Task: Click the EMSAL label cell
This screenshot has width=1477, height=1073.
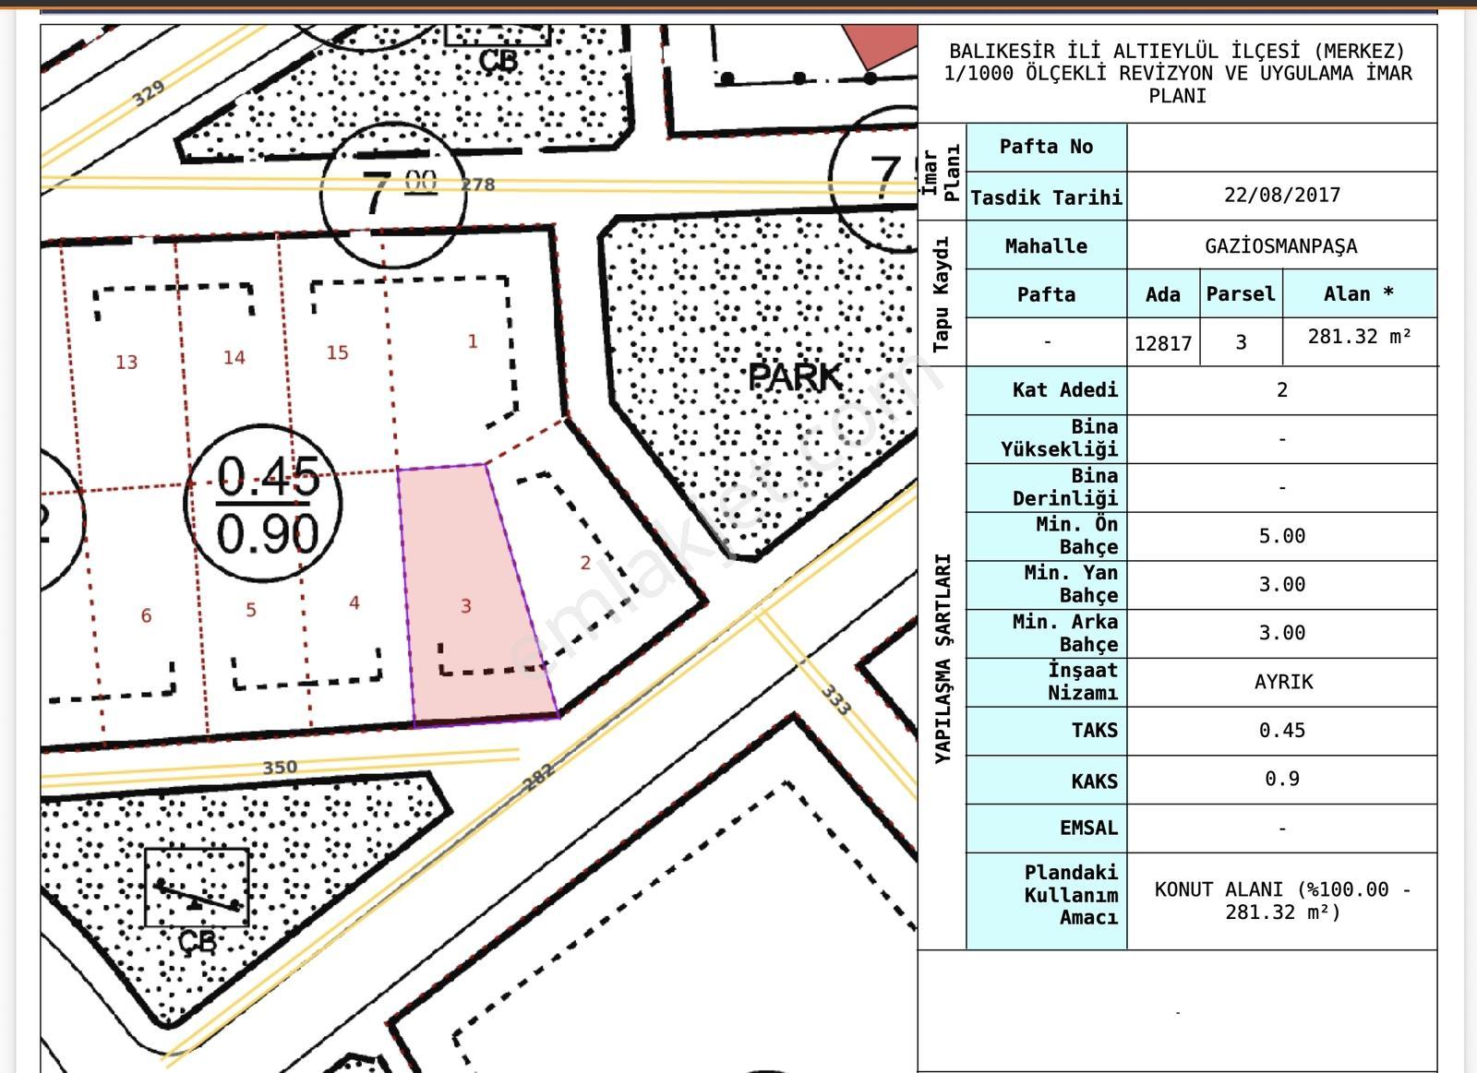Action: pyautogui.click(x=1046, y=828)
